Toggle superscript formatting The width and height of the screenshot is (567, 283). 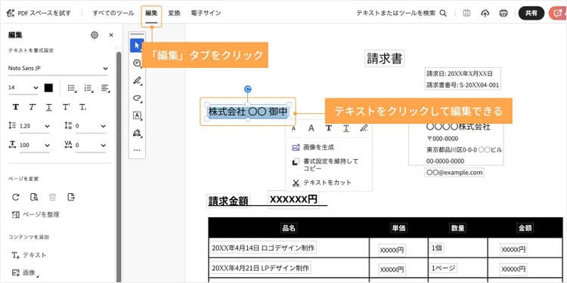[x=67, y=107]
